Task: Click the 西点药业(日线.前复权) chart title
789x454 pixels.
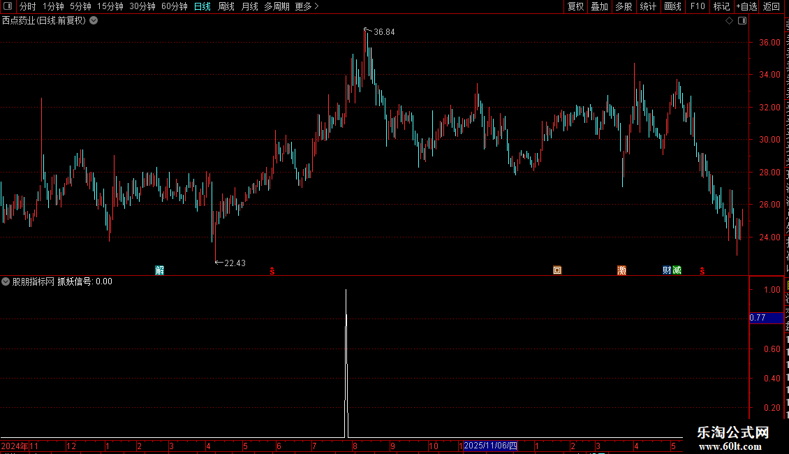Action: coord(44,20)
